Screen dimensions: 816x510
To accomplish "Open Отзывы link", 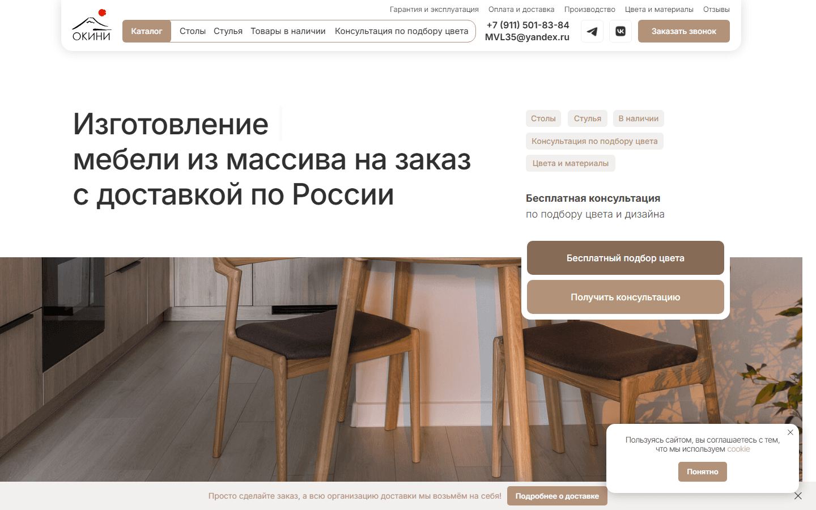I will [716, 9].
